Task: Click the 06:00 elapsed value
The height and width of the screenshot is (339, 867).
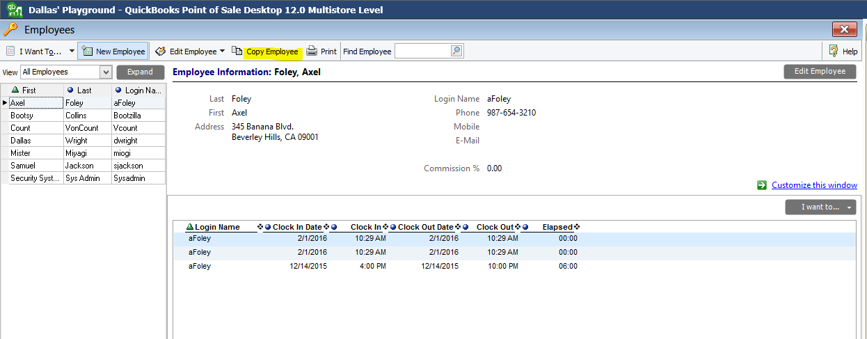Action: click(568, 267)
